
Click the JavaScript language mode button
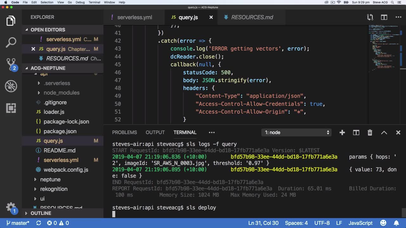360,223
